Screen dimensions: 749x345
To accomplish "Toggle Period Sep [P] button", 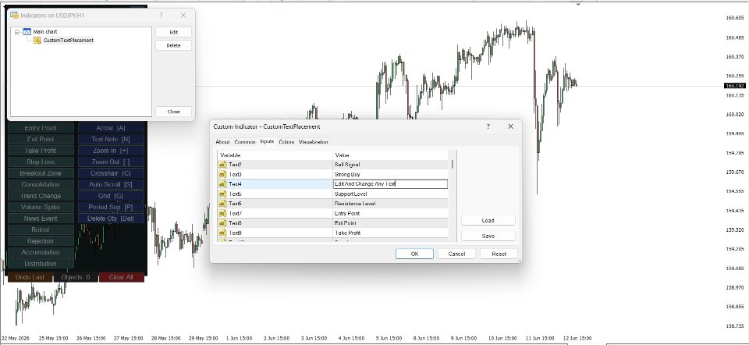I will point(111,208).
